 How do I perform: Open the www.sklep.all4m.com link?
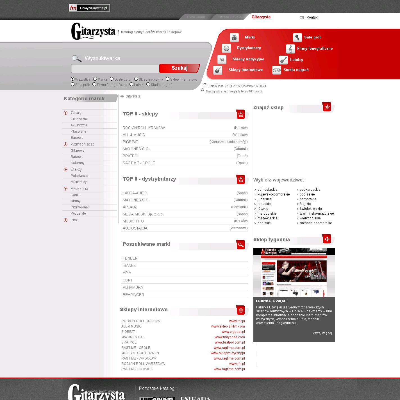pos(228,326)
